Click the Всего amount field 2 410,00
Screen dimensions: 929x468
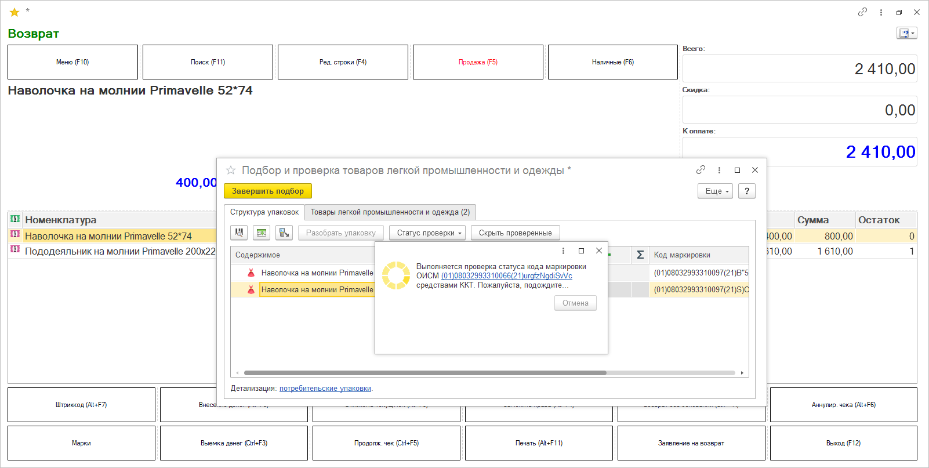800,68
